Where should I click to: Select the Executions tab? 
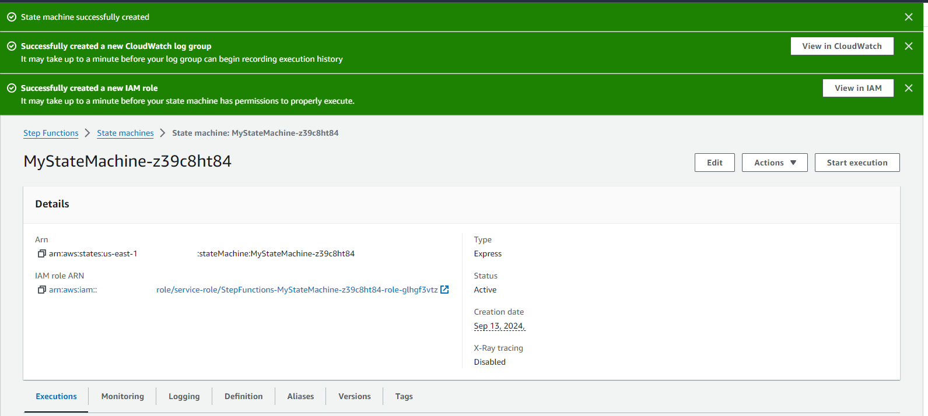[x=56, y=396]
